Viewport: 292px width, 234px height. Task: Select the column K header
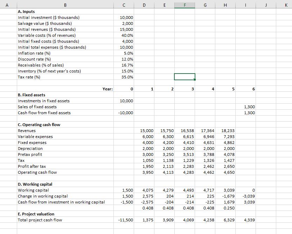coord(285,5)
